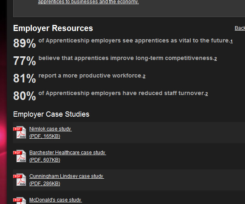
Task: Open the Barchester Healthcare case study link
Action: tap(67, 153)
